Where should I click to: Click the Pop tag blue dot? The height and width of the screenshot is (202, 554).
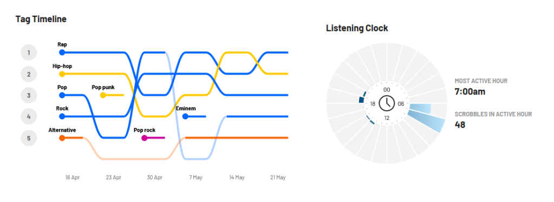(x=62, y=95)
